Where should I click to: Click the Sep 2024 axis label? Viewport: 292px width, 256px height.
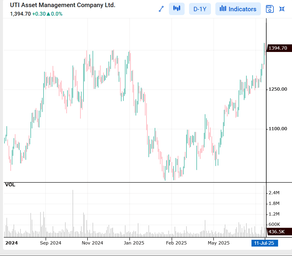[x=51, y=243]
